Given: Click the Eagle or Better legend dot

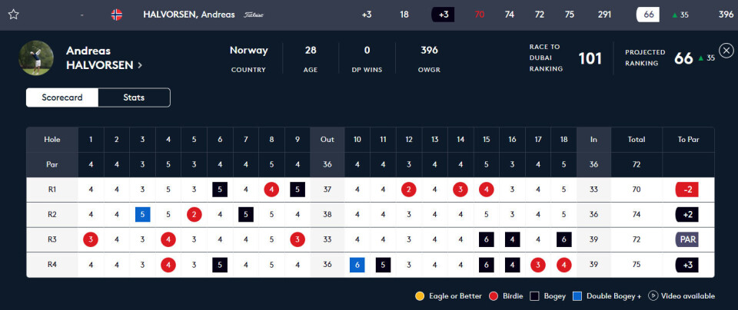Looking at the screenshot, I should [420, 296].
